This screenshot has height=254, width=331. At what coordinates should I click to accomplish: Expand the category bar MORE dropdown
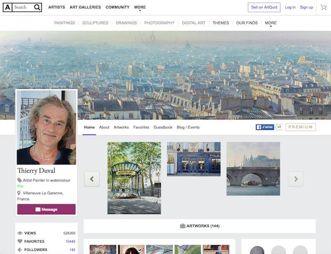pyautogui.click(x=271, y=23)
